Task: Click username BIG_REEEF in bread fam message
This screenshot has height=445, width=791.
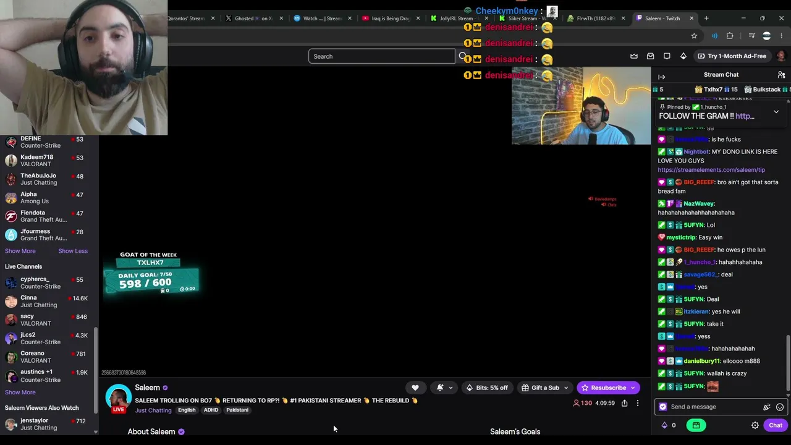Action: [699, 182]
